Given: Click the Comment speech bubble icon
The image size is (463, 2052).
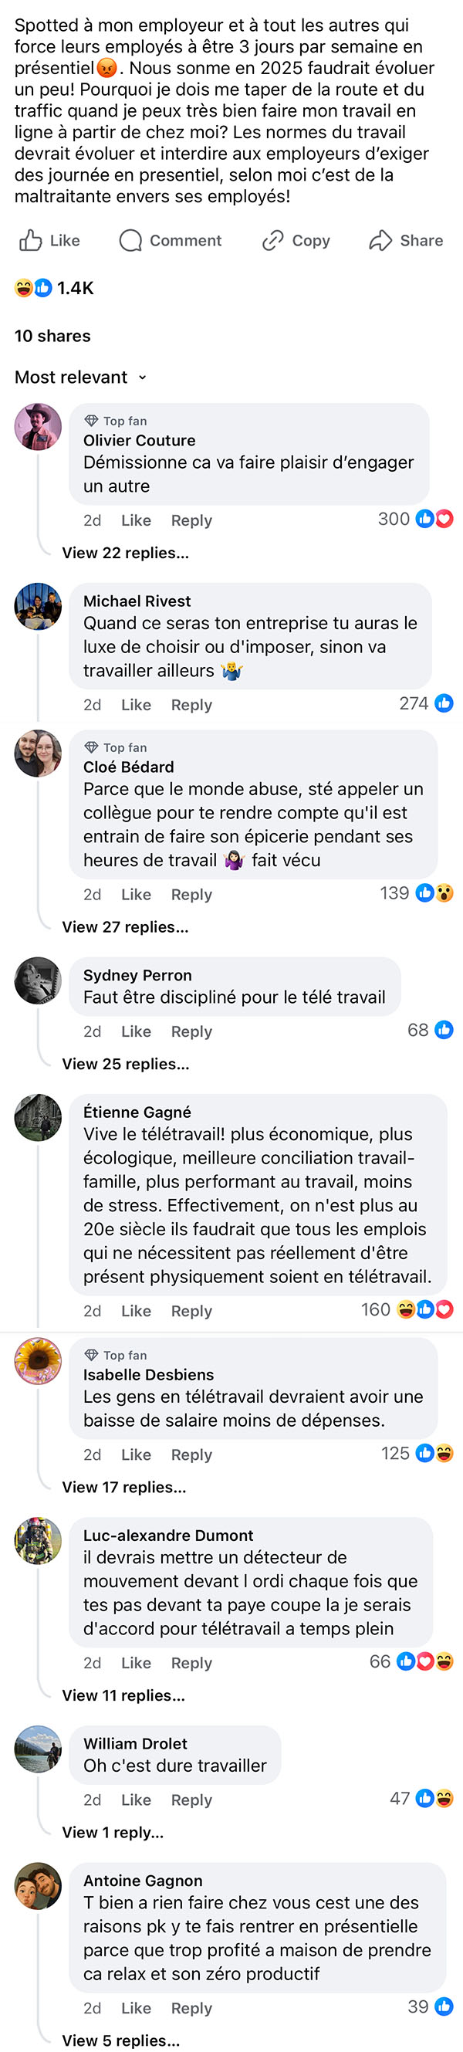Looking at the screenshot, I should (130, 241).
